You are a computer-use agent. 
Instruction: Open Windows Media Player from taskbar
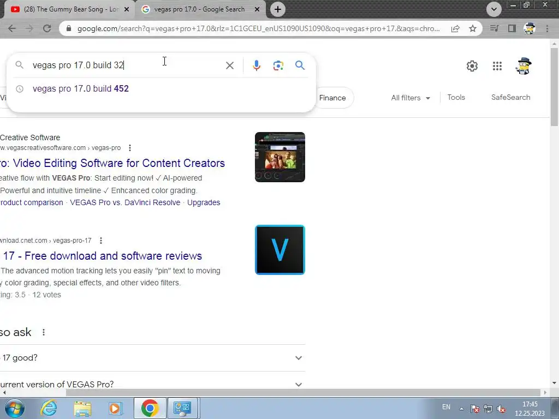(x=115, y=408)
